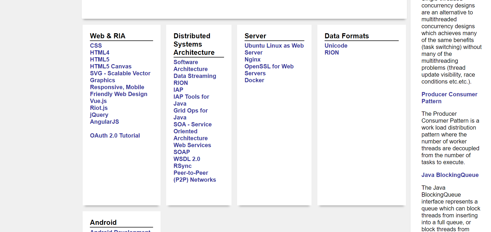Image resolution: width=491 pixels, height=232 pixels.
Task: Open the Software Architecture link
Action: click(x=190, y=65)
